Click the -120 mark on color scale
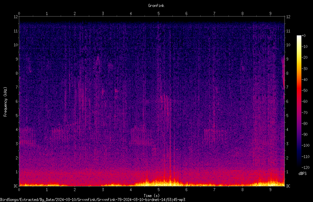Image resolution: width=313 pixels, height=202 pixels. point(305,167)
